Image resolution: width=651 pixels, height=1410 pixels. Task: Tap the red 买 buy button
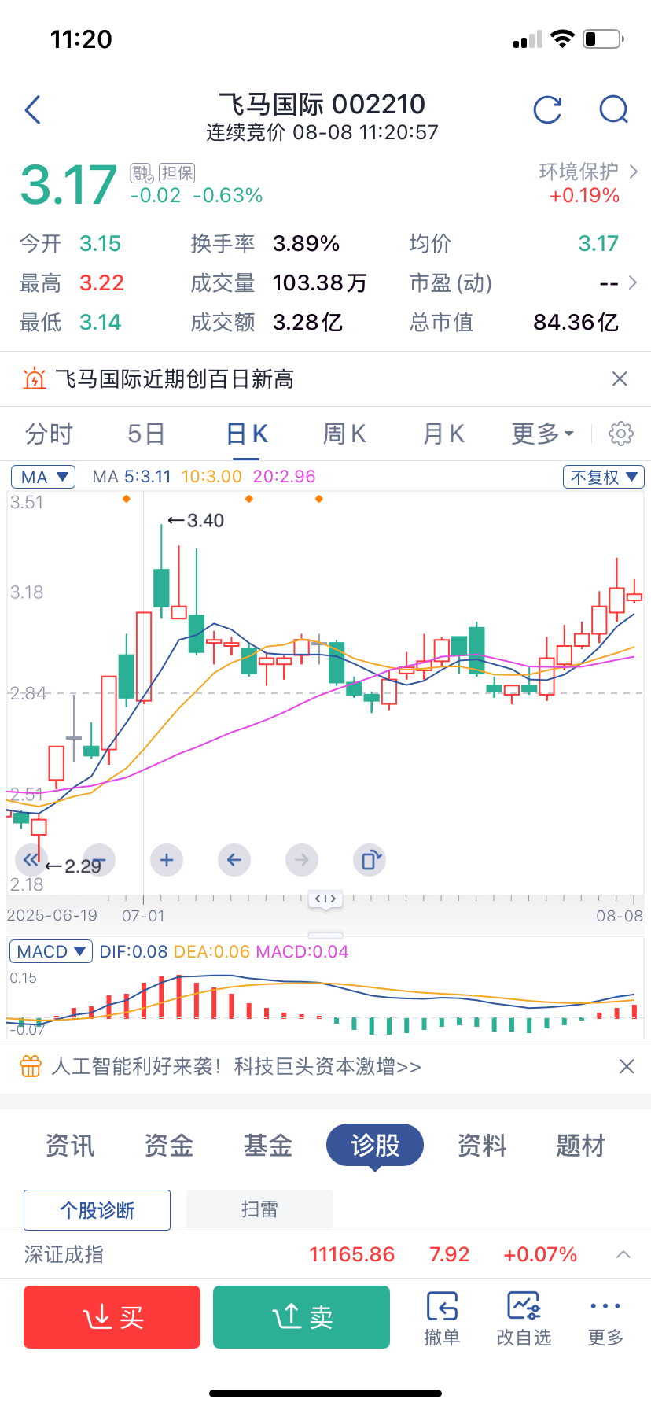(x=112, y=1317)
